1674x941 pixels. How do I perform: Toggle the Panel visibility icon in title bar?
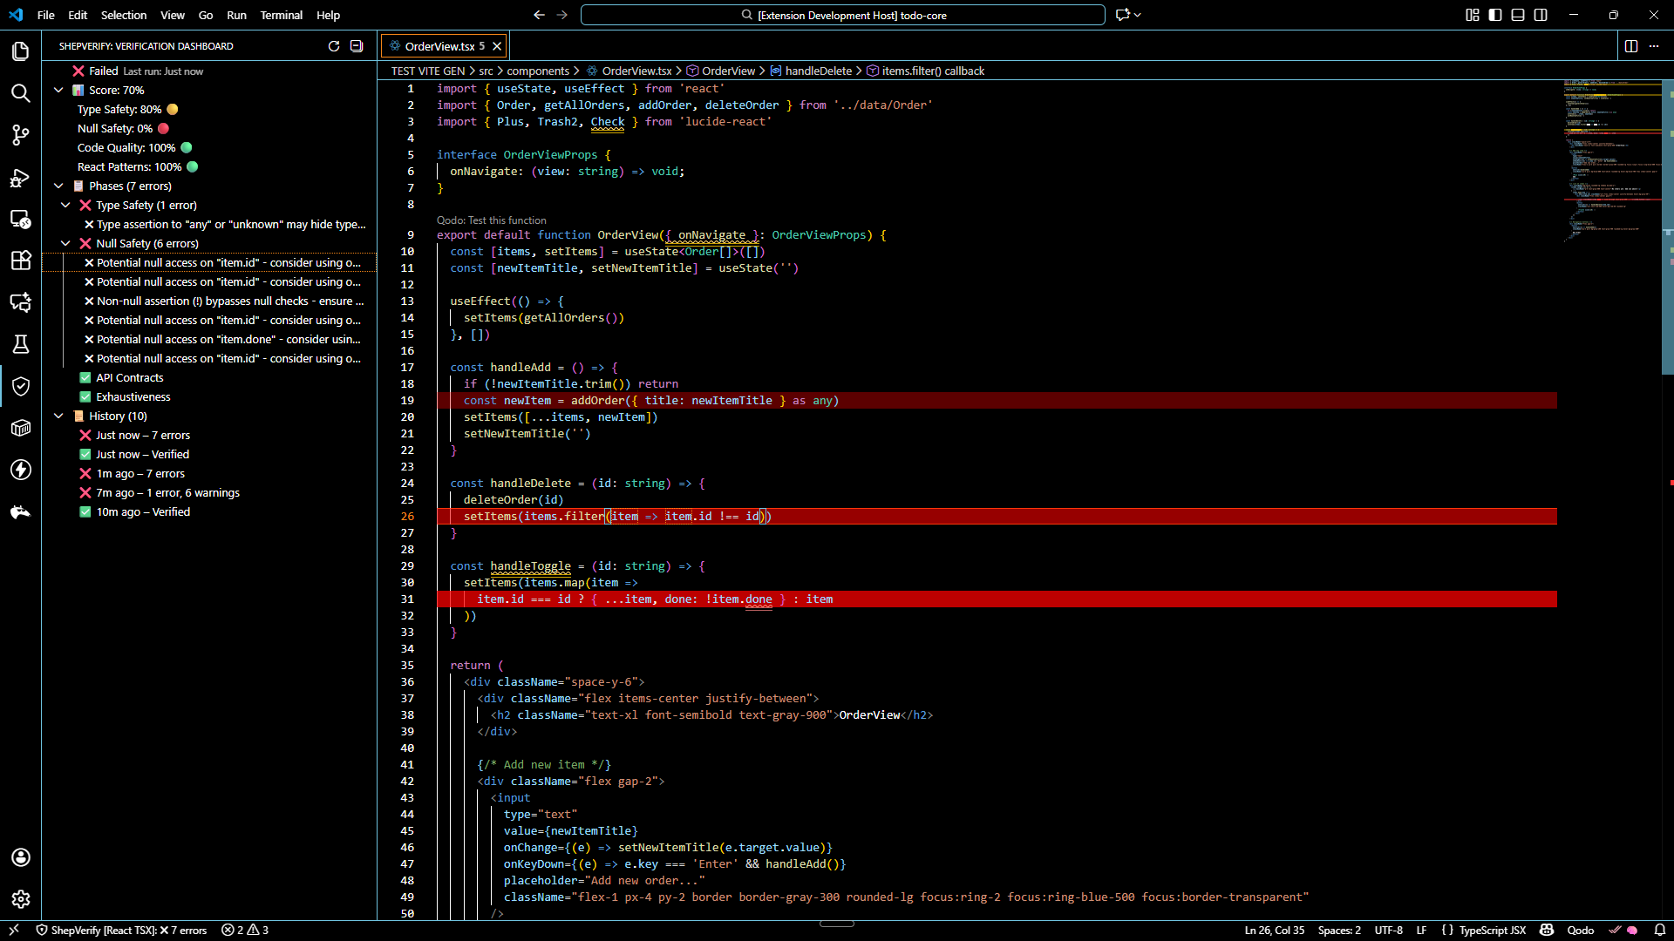point(1518,15)
